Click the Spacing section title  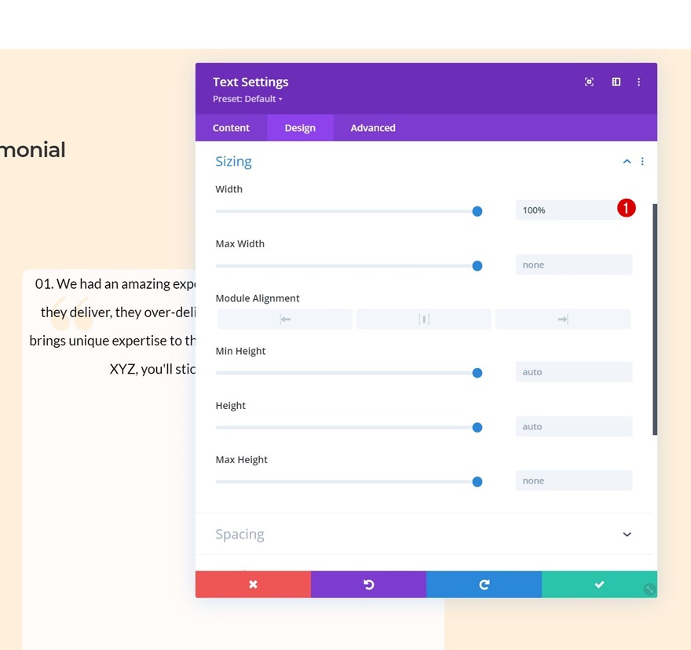(x=239, y=534)
